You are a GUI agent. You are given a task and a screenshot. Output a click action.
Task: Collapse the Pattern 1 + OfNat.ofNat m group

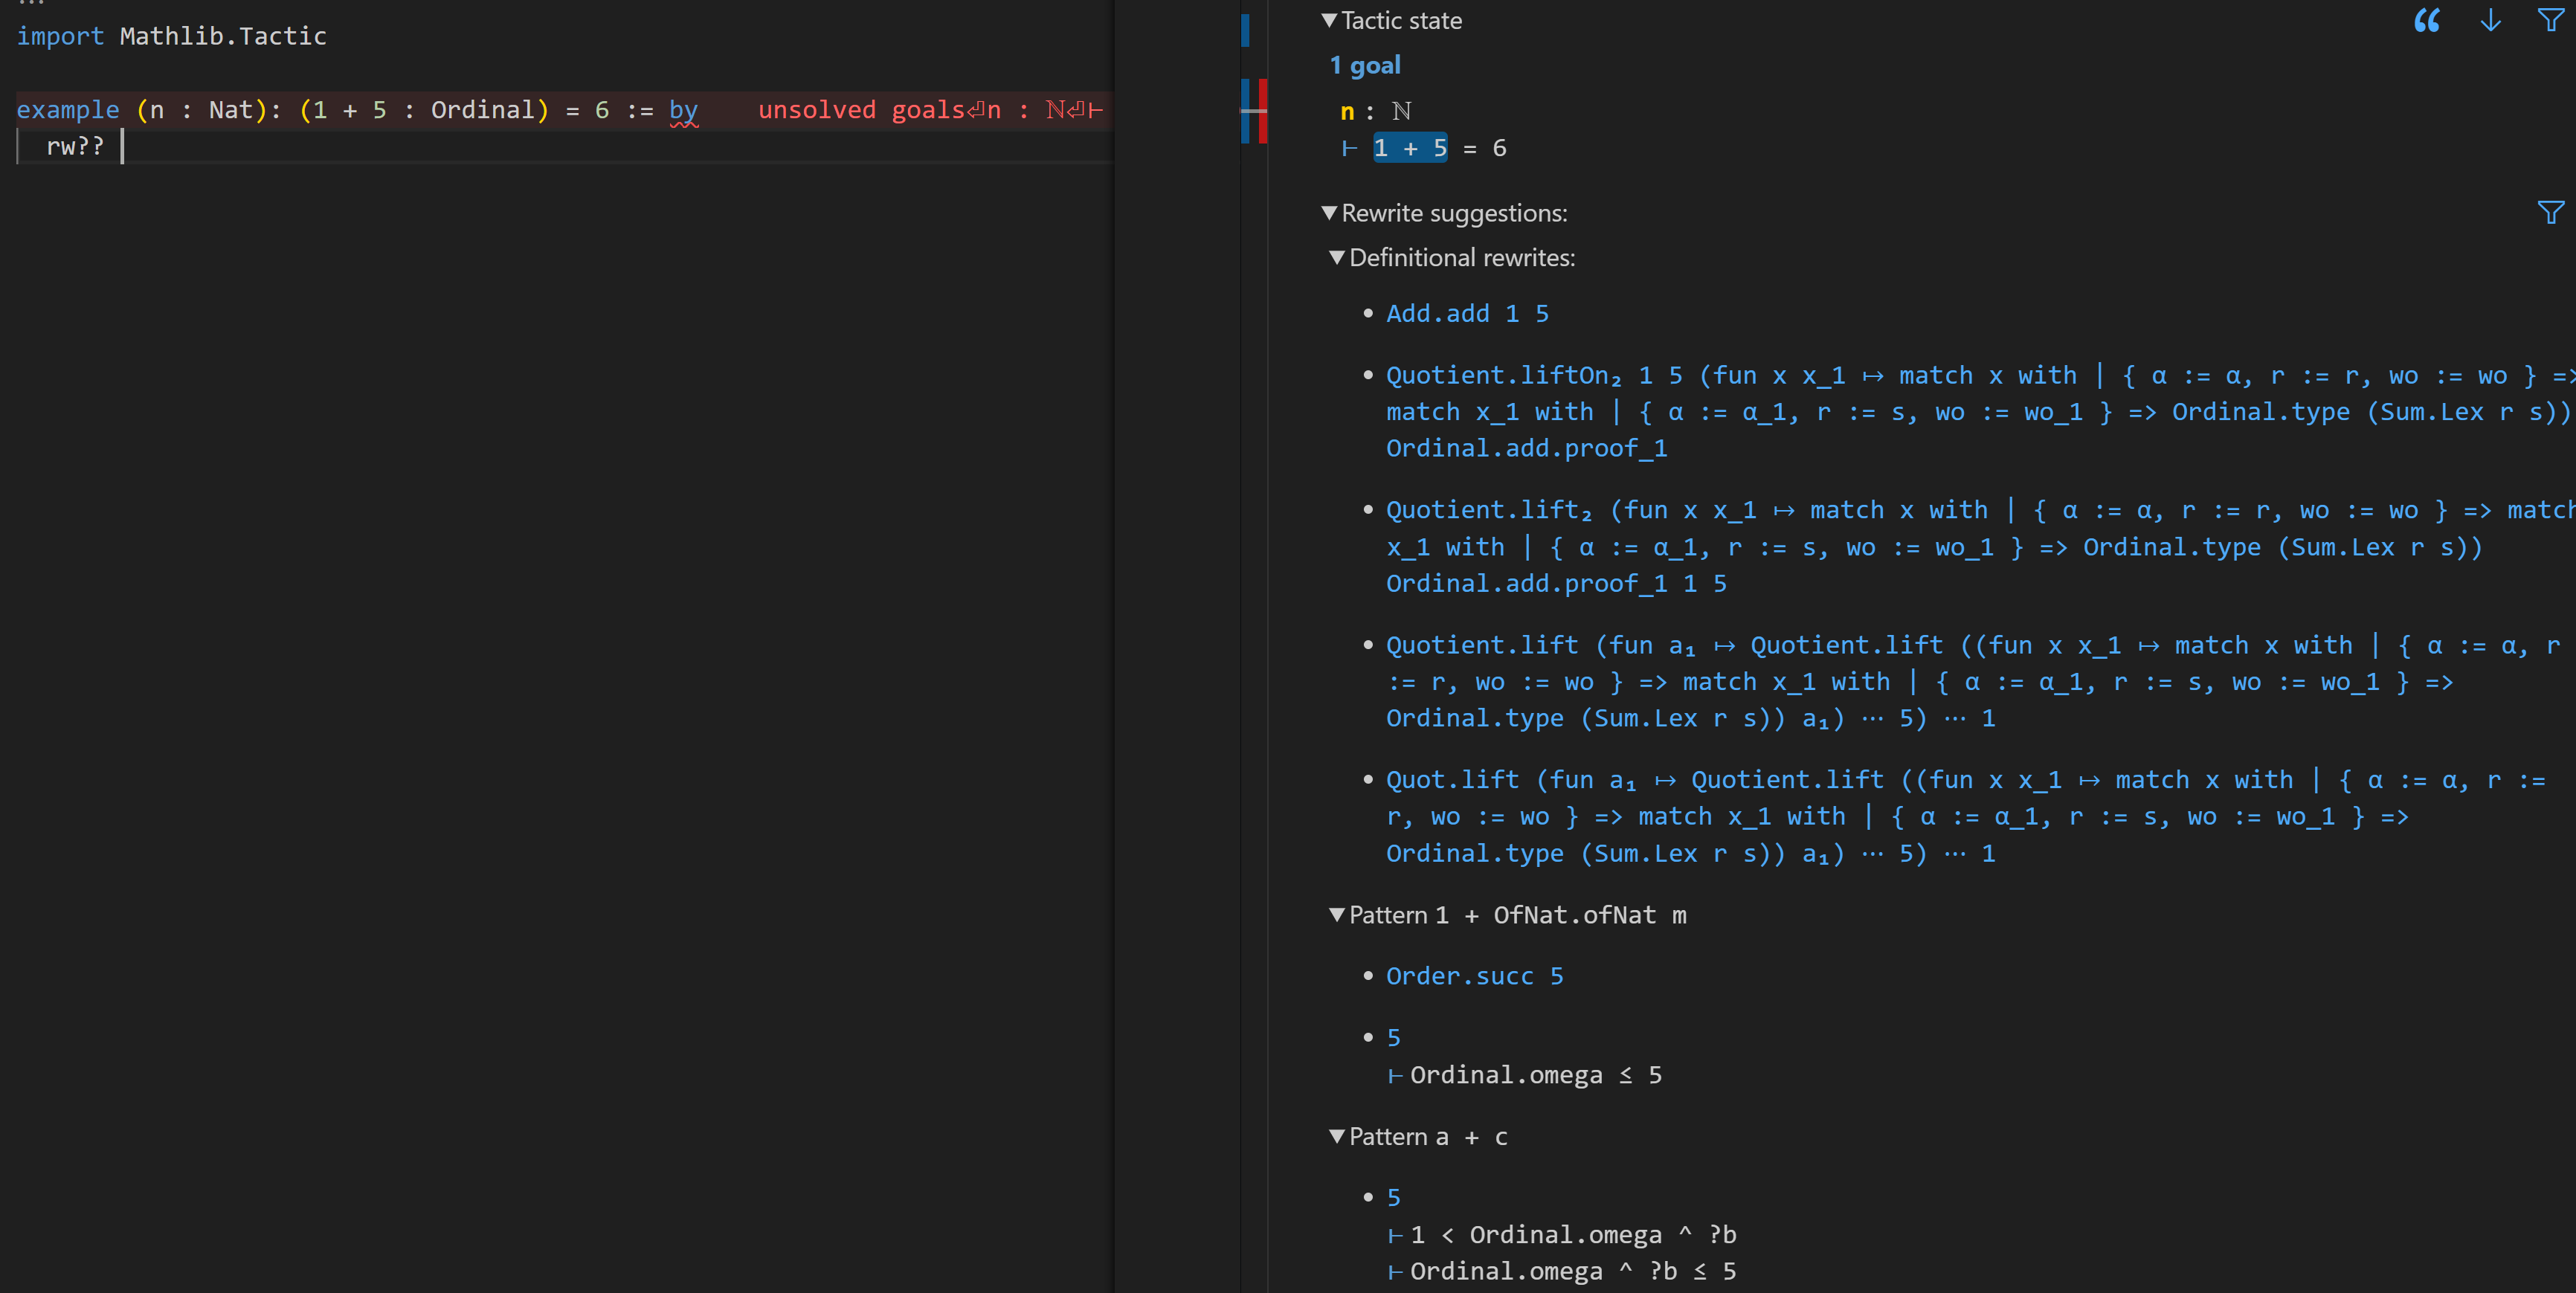[x=1337, y=915]
